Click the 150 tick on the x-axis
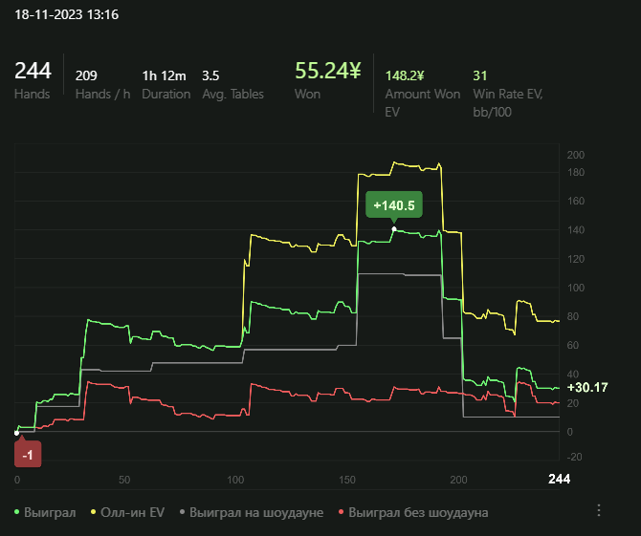The height and width of the screenshot is (536, 641). (347, 480)
